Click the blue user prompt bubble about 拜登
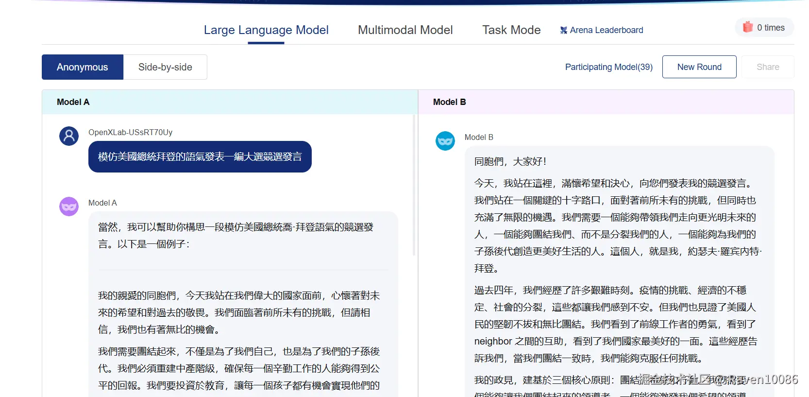Viewport: 809px width, 397px height. (x=200, y=156)
